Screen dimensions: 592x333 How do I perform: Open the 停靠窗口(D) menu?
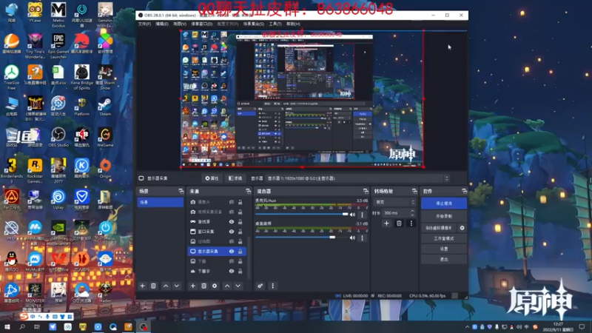pos(201,24)
